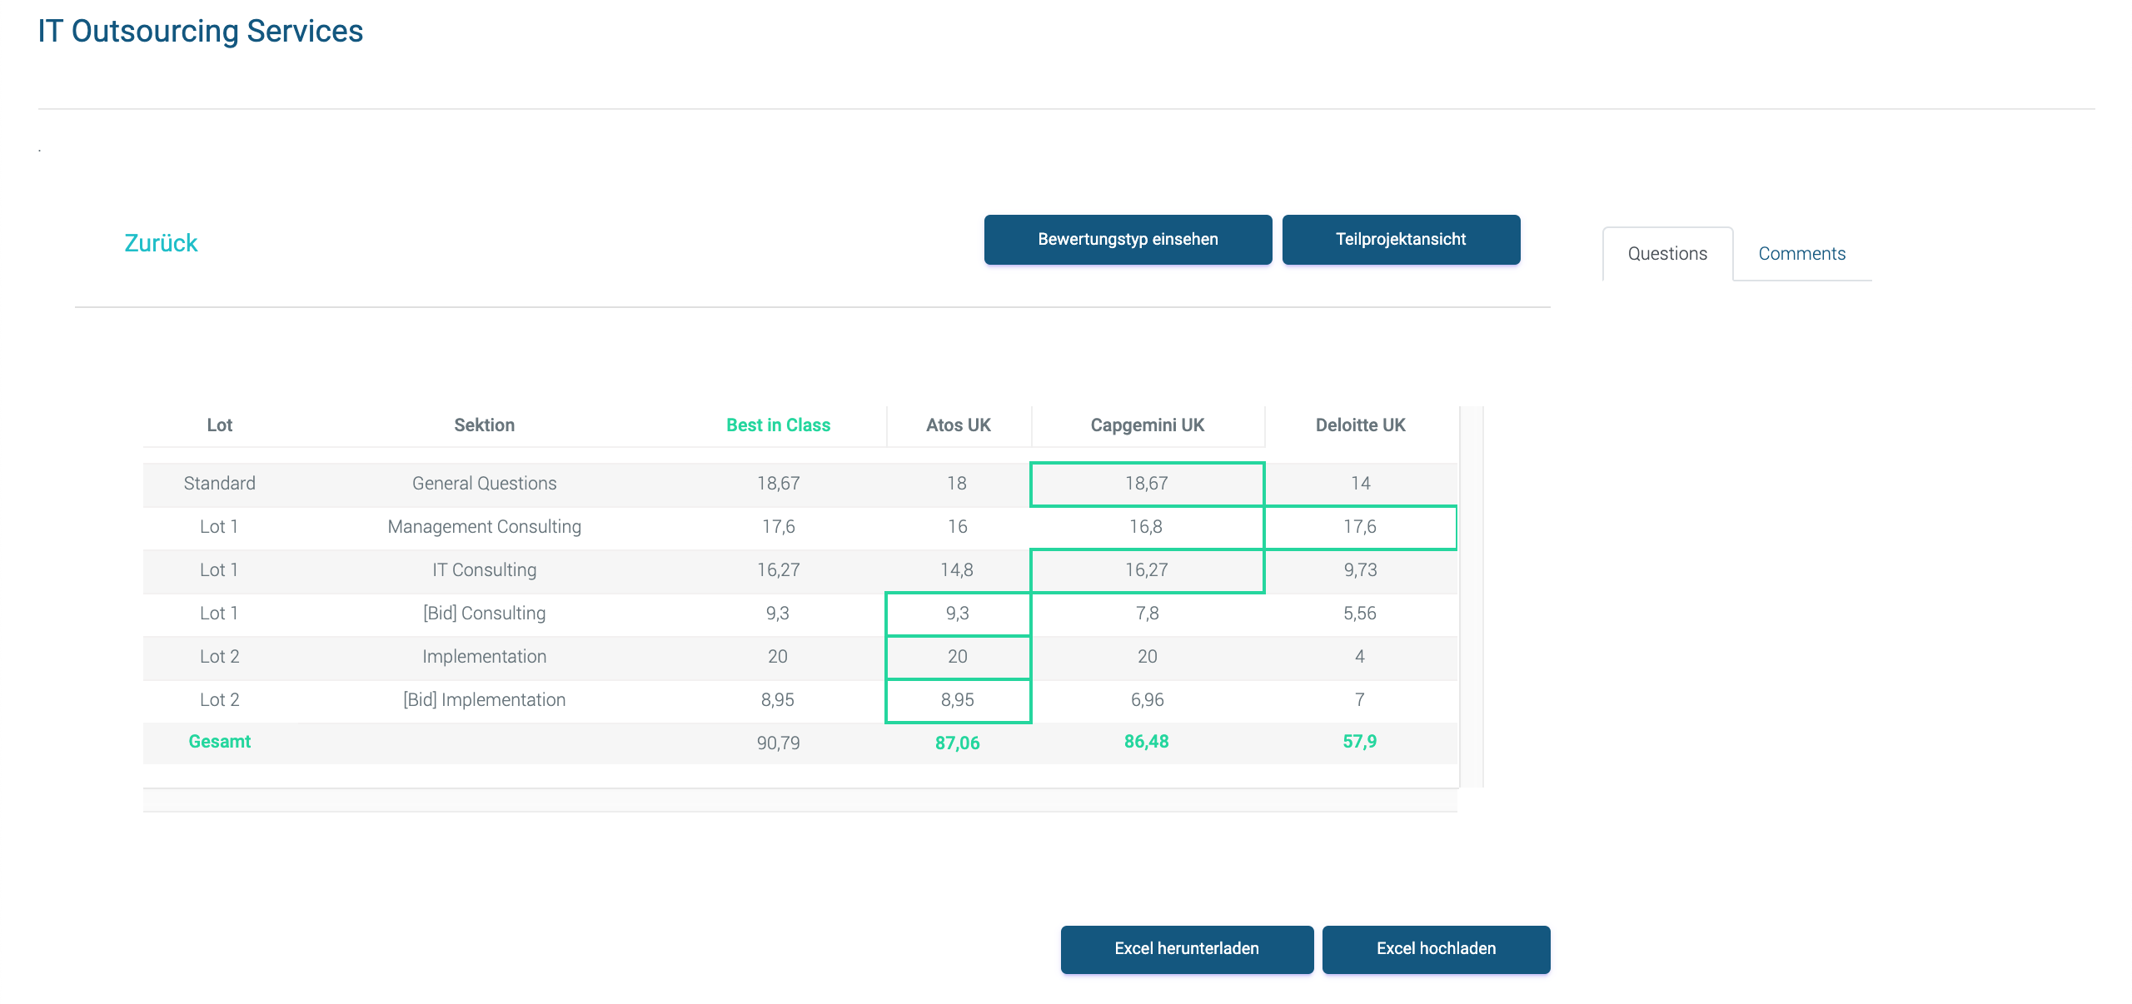Viewport: 2132px width, 1004px height.
Task: Select Atos UK's highlighted 9,3 Bid Consulting score
Action: [x=958, y=614]
